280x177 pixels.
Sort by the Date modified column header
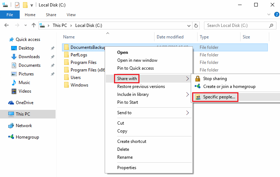tap(170, 37)
